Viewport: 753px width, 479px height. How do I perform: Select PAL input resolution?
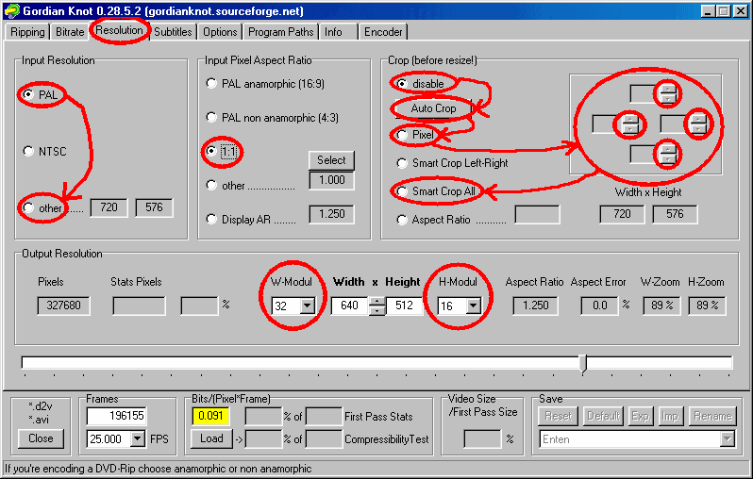[x=41, y=94]
